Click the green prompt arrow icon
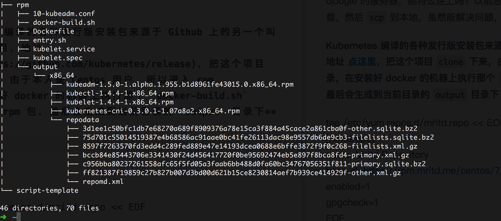Image resolution: width=501 pixels, height=221 pixels. pyautogui.click(x=3, y=217)
